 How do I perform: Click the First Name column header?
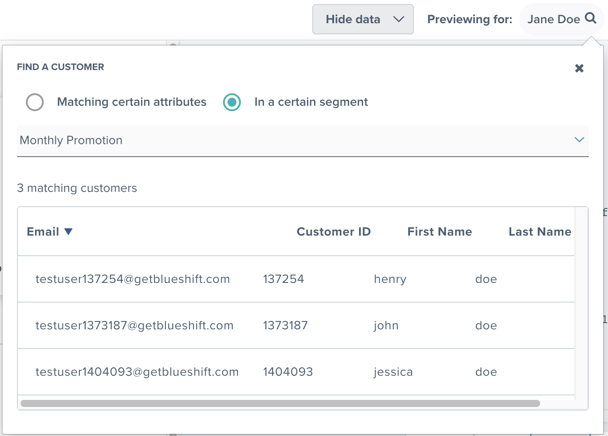tap(440, 232)
